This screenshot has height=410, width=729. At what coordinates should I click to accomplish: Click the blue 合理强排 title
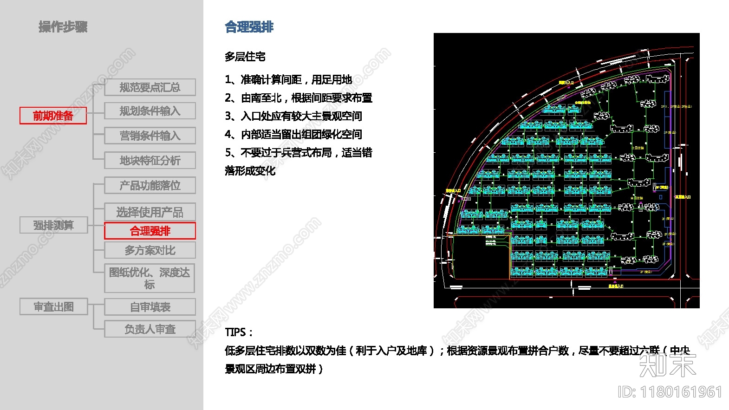[249, 27]
